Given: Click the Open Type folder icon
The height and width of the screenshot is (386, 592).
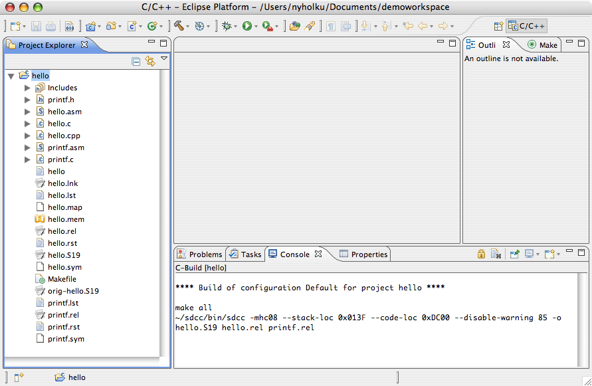Looking at the screenshot, I should (x=295, y=26).
